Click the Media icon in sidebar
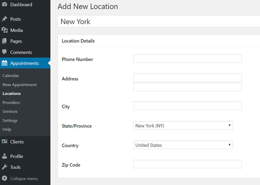The width and height of the screenshot is (260, 185). pos(4,30)
